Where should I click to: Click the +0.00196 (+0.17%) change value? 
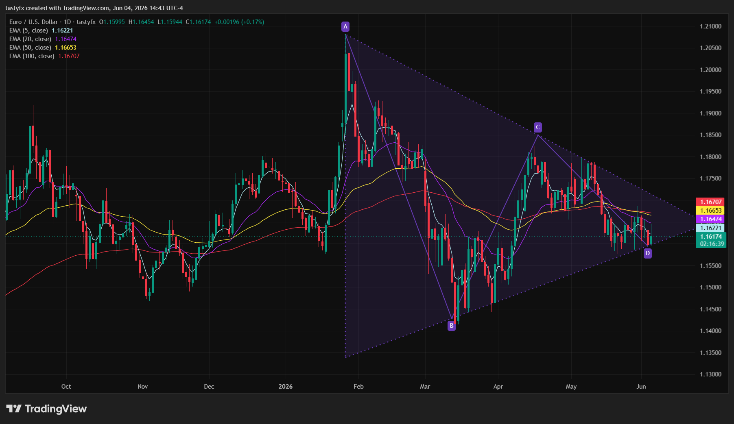pyautogui.click(x=239, y=22)
